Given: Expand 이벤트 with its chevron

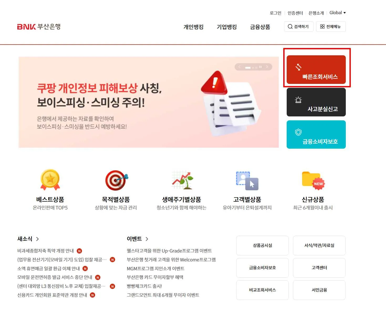Looking at the screenshot, I should pyautogui.click(x=147, y=239).
